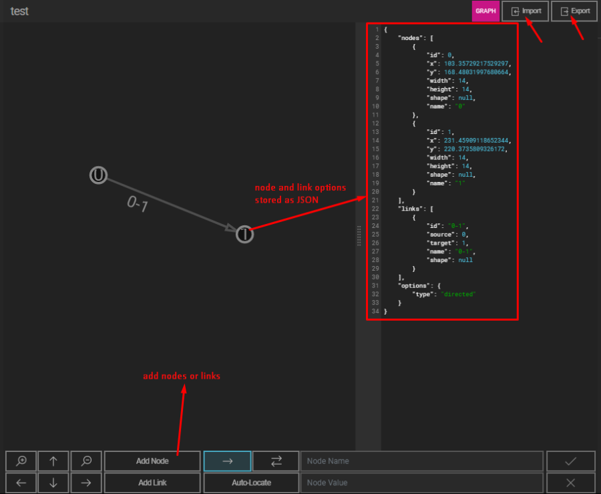Click the Add Node button
601x494 pixels.
pyautogui.click(x=152, y=461)
